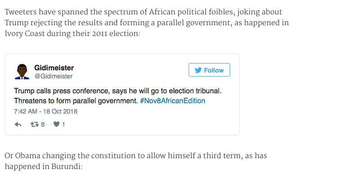Click the tweet line starting 'Trump calls press conference'

(x=118, y=91)
